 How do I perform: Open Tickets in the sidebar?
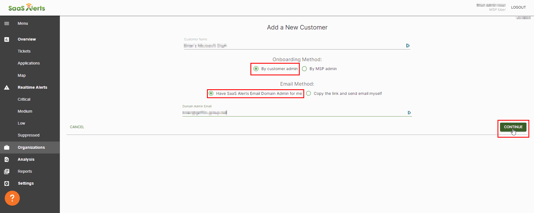click(x=24, y=51)
